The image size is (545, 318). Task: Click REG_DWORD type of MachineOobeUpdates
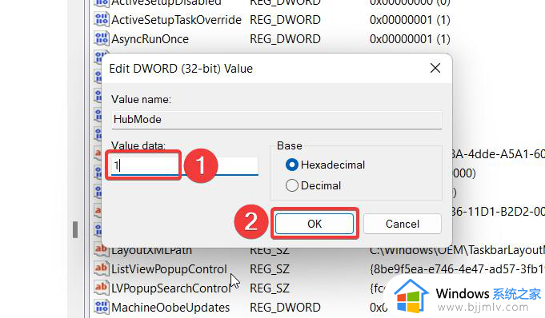285,308
